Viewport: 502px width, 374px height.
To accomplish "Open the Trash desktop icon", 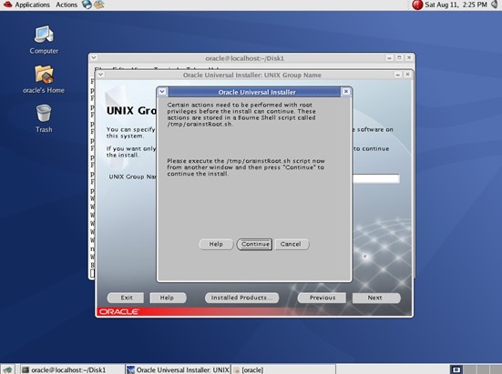I will click(x=44, y=118).
